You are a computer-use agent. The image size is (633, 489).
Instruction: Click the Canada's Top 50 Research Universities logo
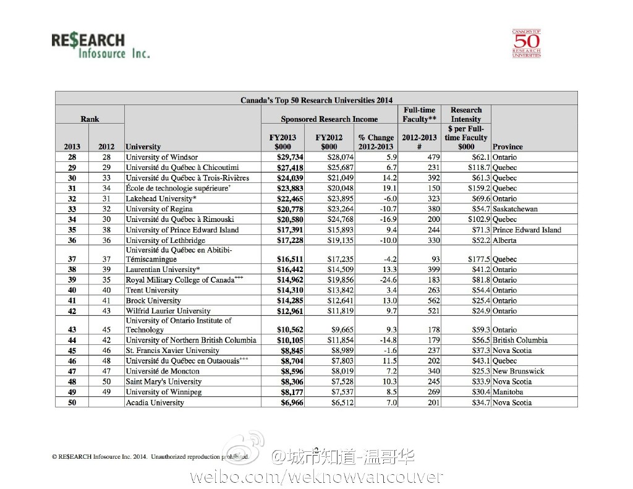pyautogui.click(x=527, y=44)
